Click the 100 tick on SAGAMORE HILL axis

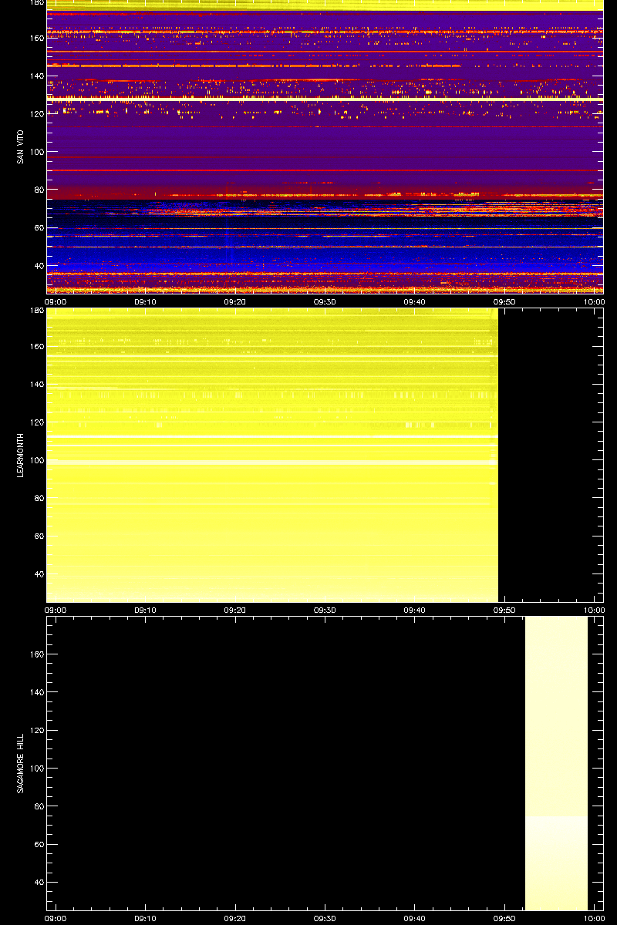(x=38, y=769)
